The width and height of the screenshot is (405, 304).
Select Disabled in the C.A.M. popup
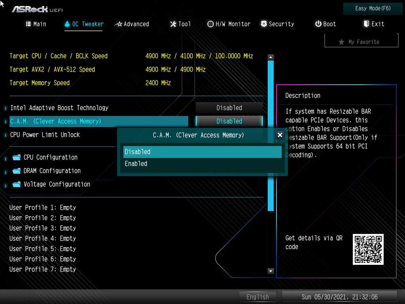coord(202,152)
